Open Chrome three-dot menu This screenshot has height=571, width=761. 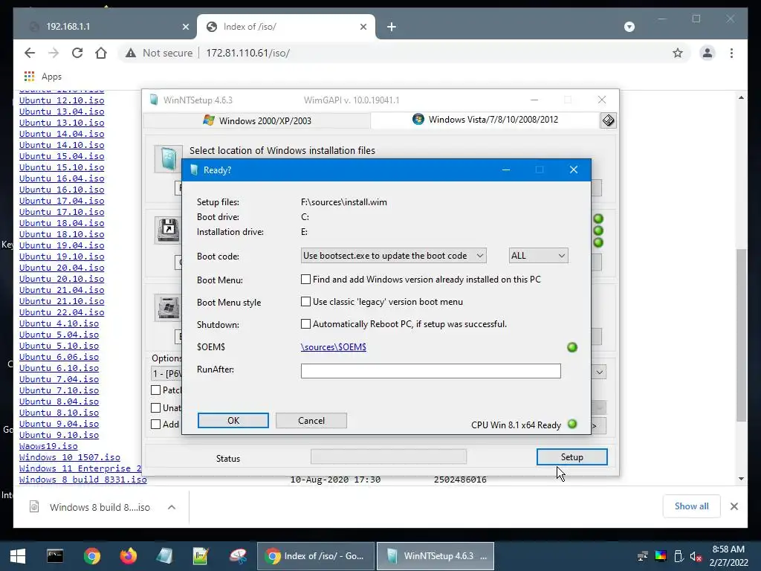coord(731,53)
